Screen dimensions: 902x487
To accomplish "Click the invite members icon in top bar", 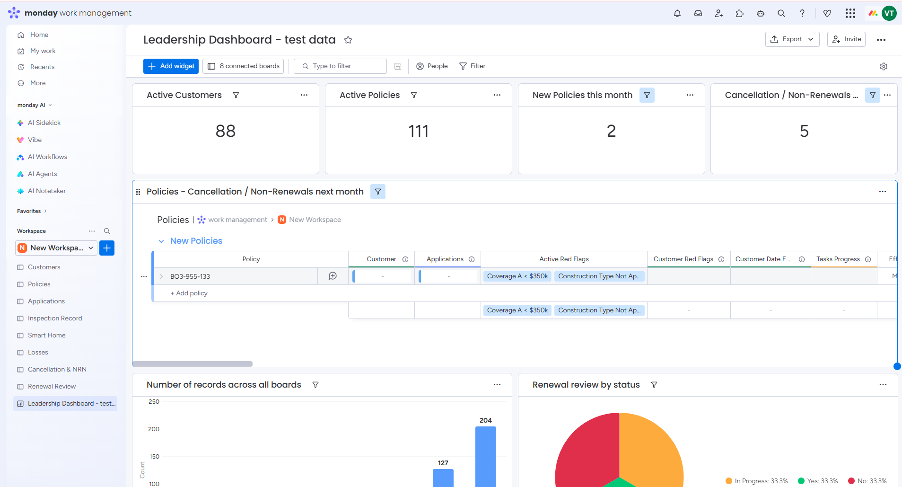I will point(719,13).
